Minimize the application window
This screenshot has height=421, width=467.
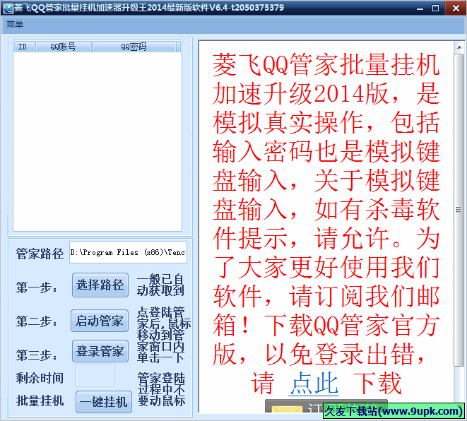pyautogui.click(x=420, y=8)
